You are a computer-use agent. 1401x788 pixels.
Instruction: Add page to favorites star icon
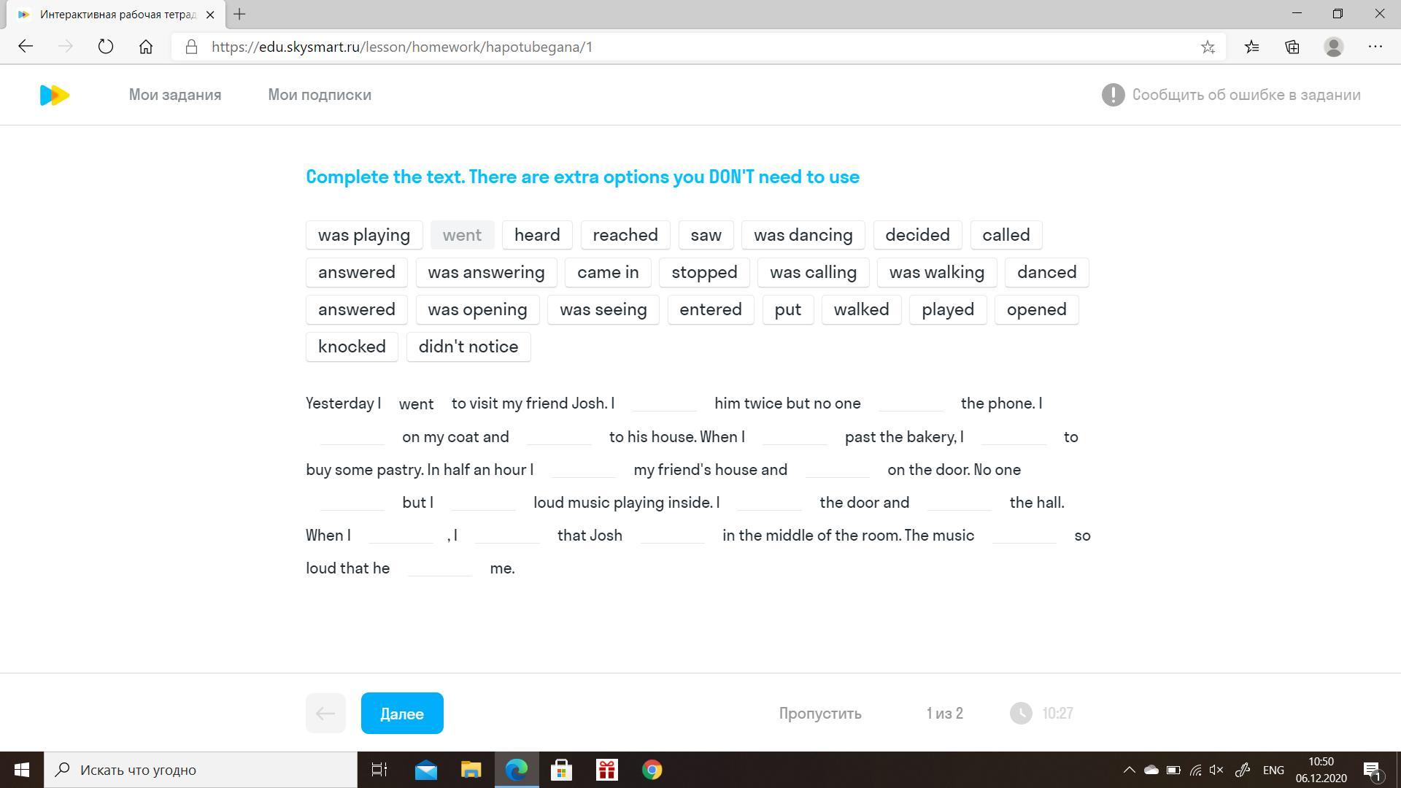1208,47
